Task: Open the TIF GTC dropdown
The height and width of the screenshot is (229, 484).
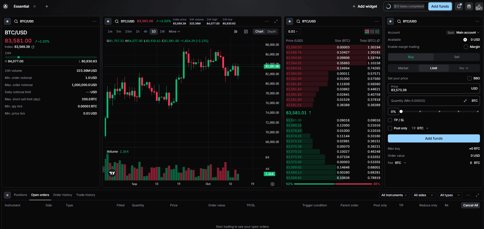Action: point(420,128)
